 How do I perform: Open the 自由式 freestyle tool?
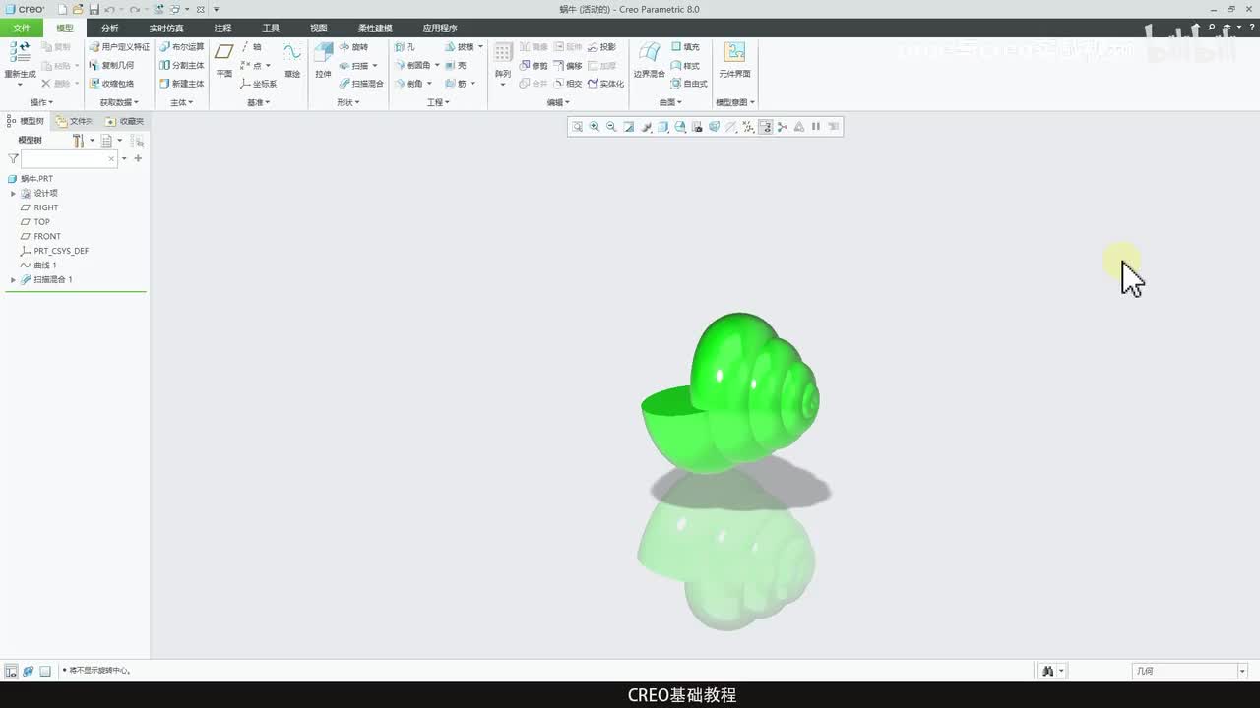point(689,84)
